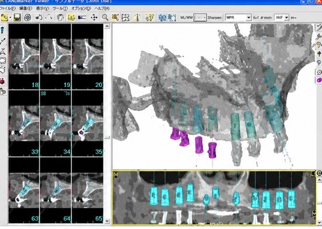
Task: Click the corner icon at panoramic view top-left
Action: (116, 175)
